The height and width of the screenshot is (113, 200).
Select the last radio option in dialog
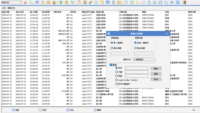click(116, 84)
